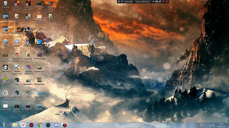229x128 pixels.
Task: Click the Запись timer label
Action: point(142,2)
